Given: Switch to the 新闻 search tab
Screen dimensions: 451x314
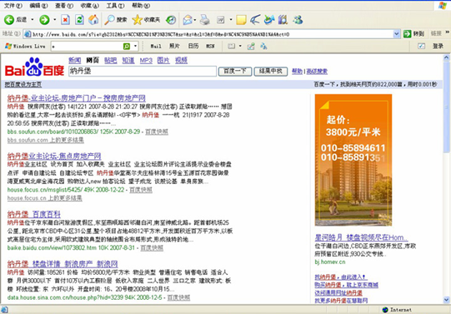Looking at the screenshot, I should (x=75, y=60).
